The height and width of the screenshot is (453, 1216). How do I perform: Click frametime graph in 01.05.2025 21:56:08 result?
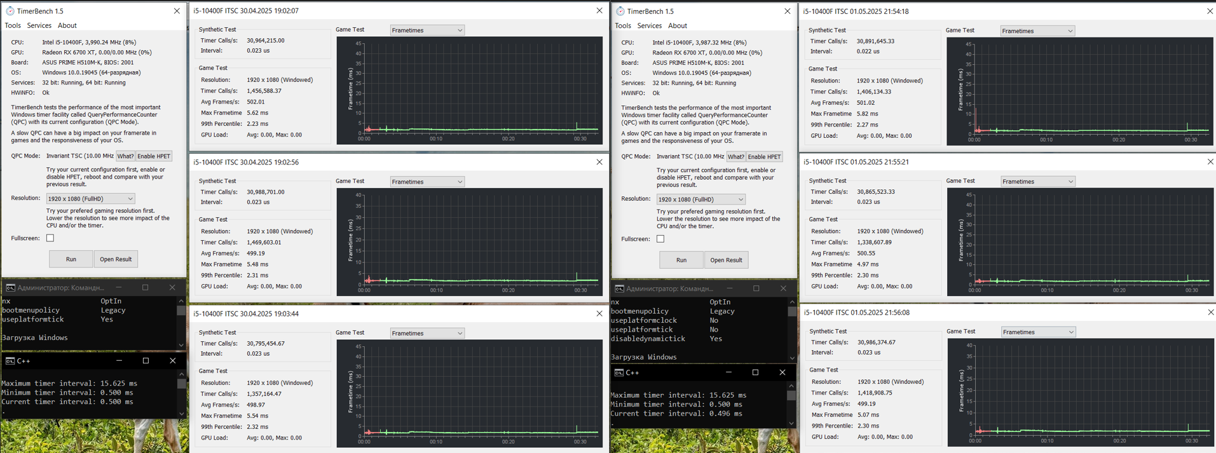tap(1080, 392)
